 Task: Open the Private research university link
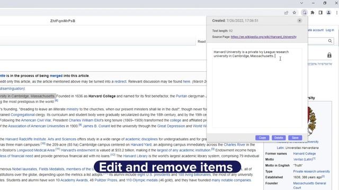(x=311, y=172)
